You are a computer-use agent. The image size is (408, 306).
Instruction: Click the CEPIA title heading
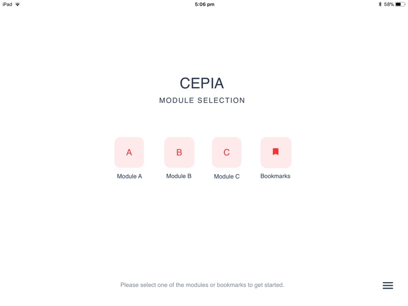tap(202, 83)
